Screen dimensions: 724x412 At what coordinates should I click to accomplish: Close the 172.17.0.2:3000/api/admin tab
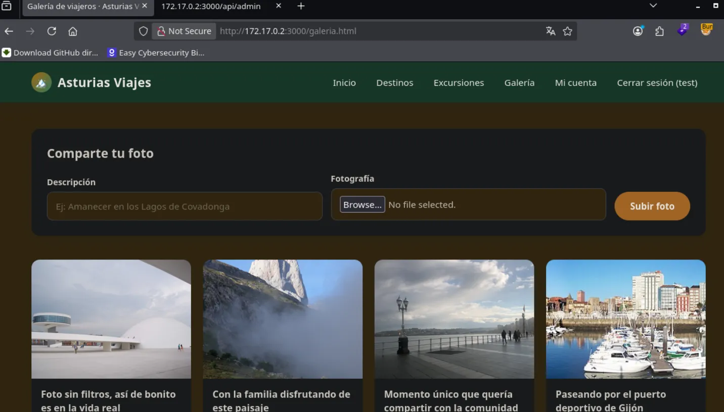[x=279, y=6]
